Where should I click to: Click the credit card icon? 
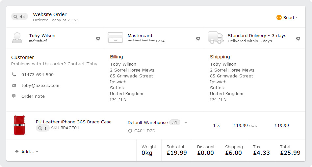(115, 38)
